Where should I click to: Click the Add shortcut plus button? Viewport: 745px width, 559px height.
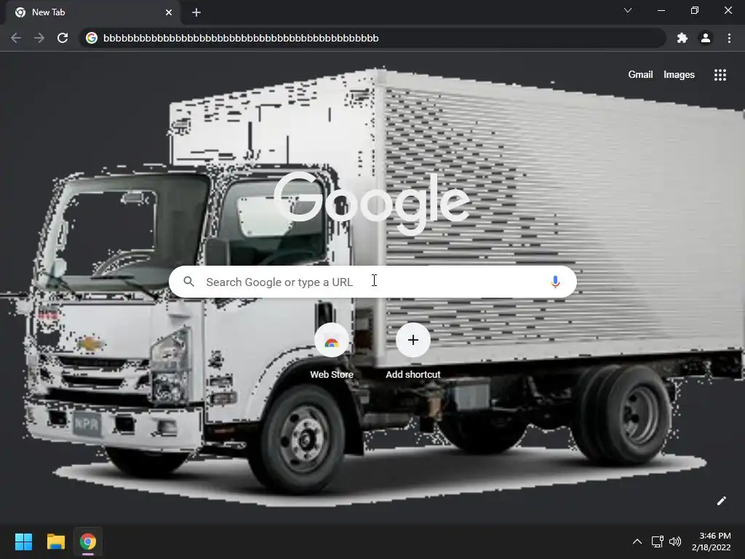[413, 341]
